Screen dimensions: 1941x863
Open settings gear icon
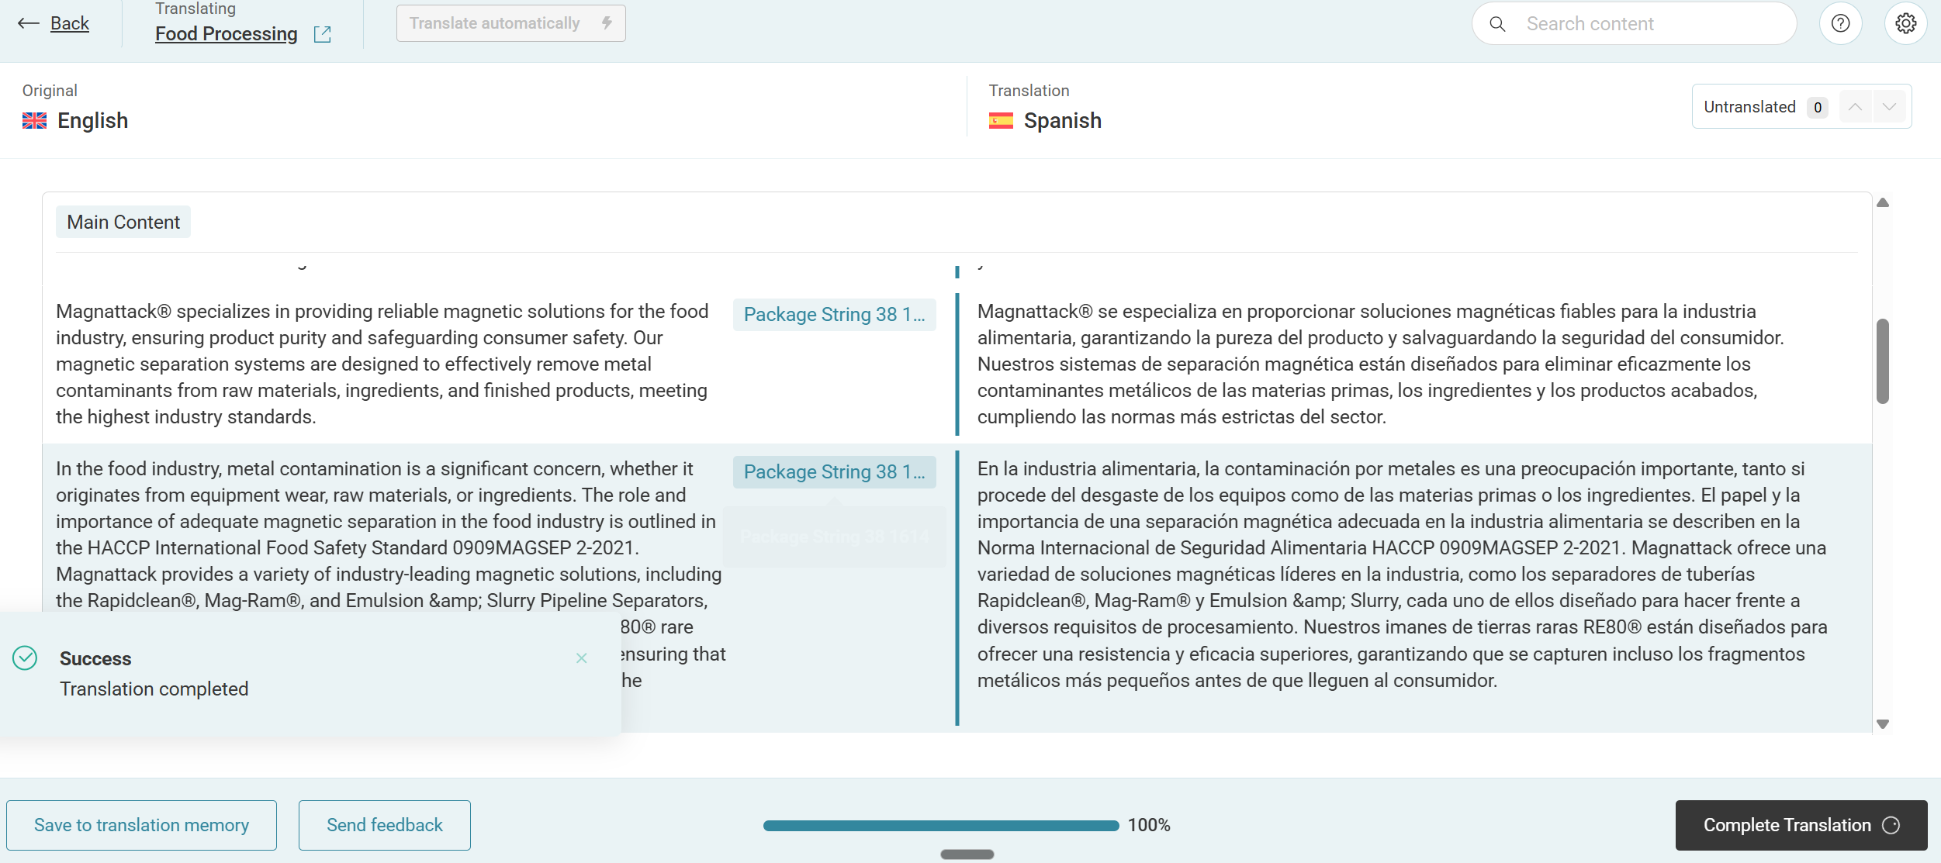(x=1905, y=24)
